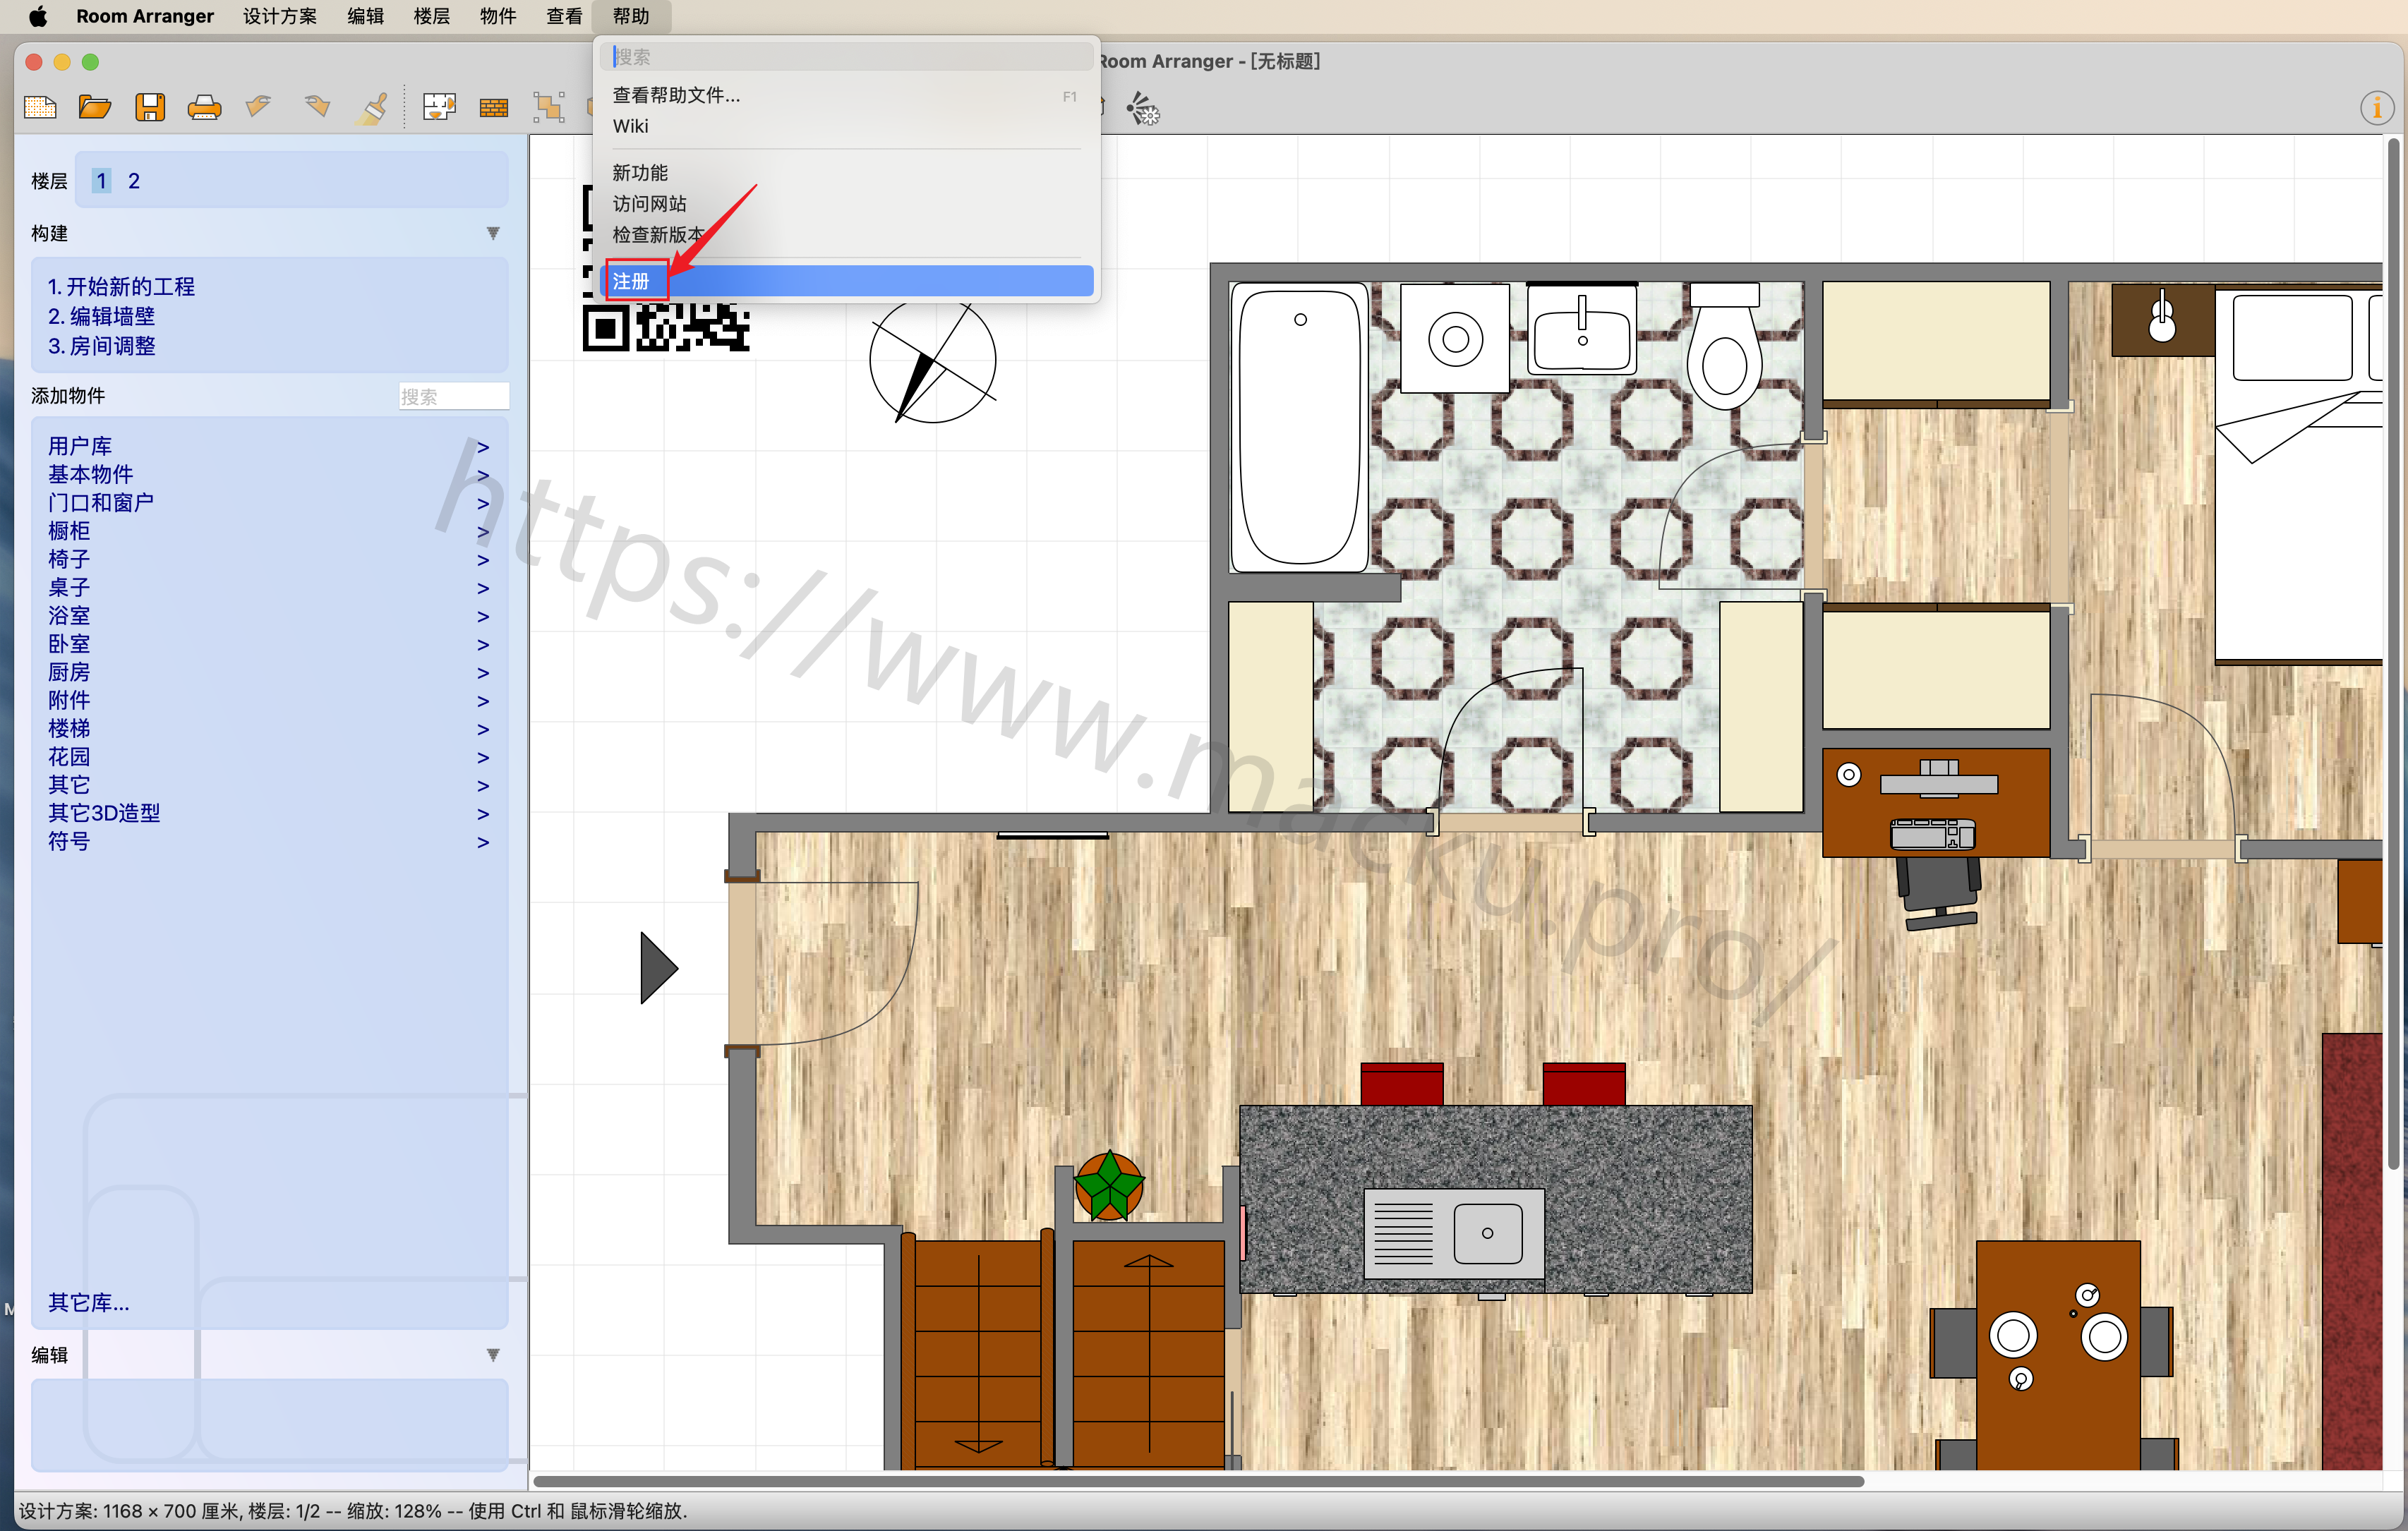Image resolution: width=2408 pixels, height=1531 pixels.
Task: Expand the 浴室 category arrow
Action: click(x=483, y=616)
